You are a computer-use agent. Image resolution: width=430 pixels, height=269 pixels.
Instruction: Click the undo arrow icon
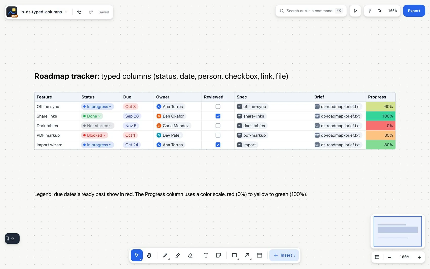pyautogui.click(x=79, y=12)
